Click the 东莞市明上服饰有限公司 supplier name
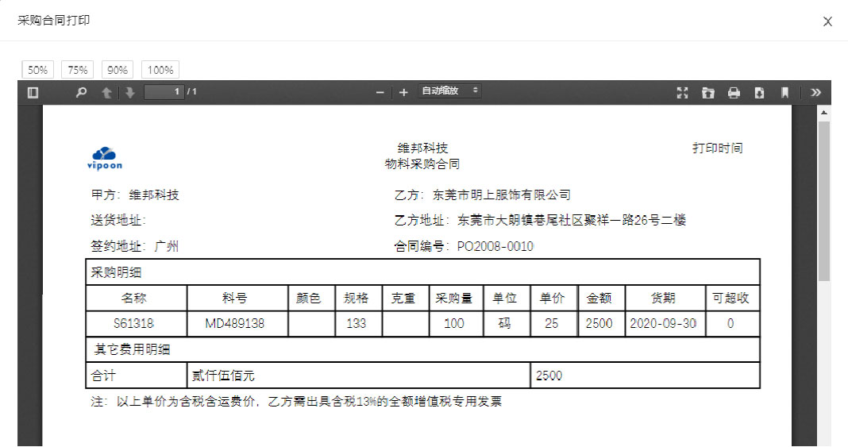The height and width of the screenshot is (447, 848). [501, 195]
